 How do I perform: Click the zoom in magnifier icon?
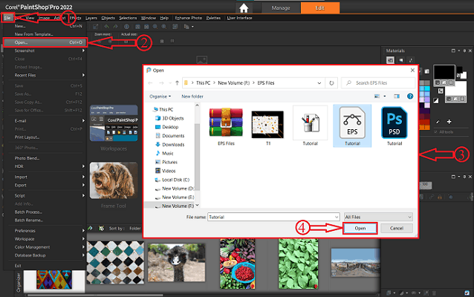164,27
